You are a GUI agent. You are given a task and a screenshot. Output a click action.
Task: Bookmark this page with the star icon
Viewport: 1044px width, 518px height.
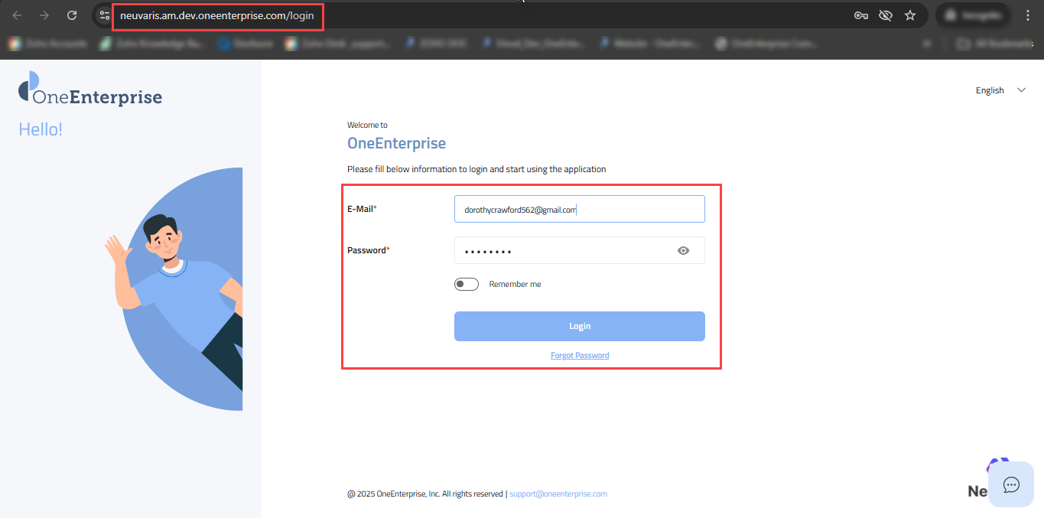coord(910,15)
